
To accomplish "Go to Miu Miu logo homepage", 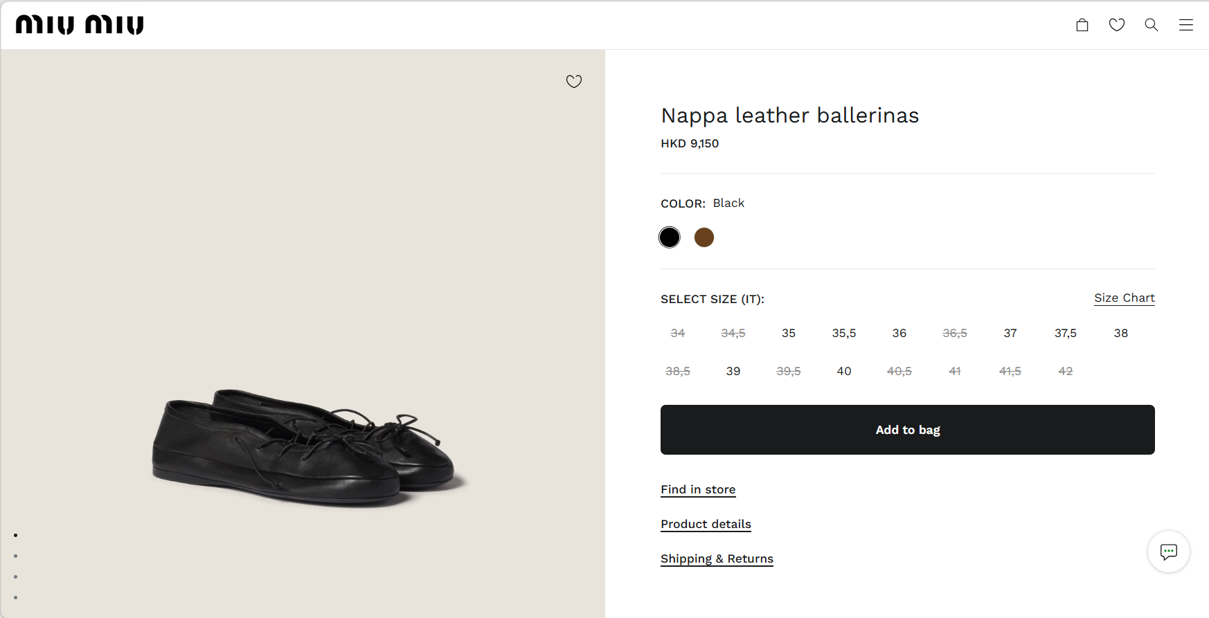I will point(80,25).
